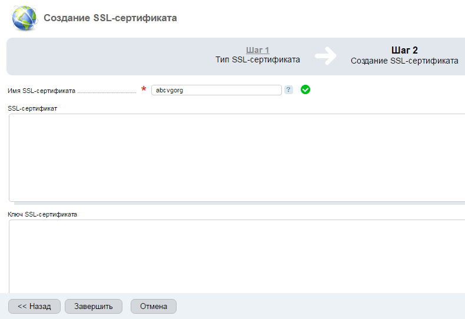Click the Создание SSL-сертификата caption under Шаг 2
The width and height of the screenshot is (465, 319).
[404, 61]
